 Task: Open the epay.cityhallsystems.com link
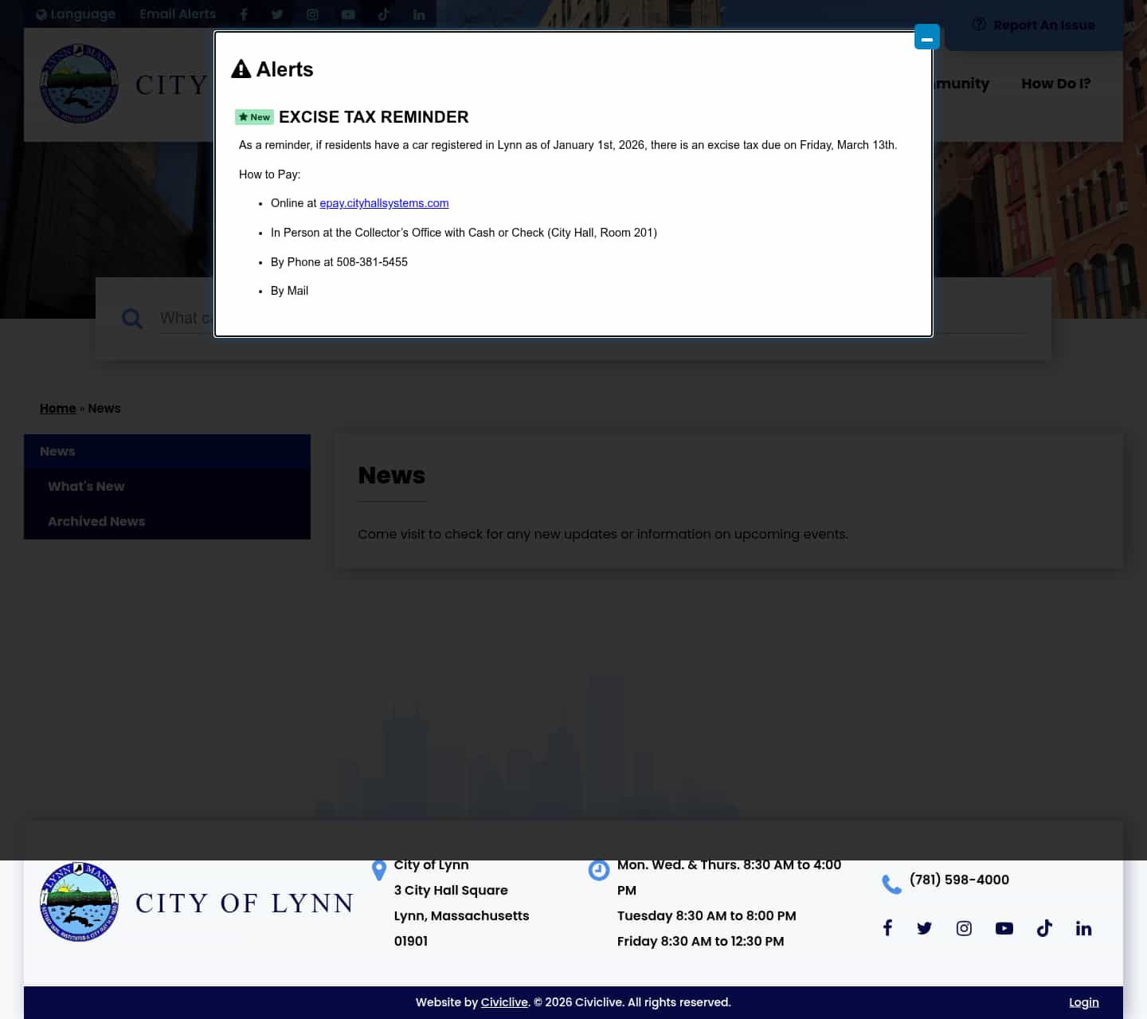(x=384, y=203)
